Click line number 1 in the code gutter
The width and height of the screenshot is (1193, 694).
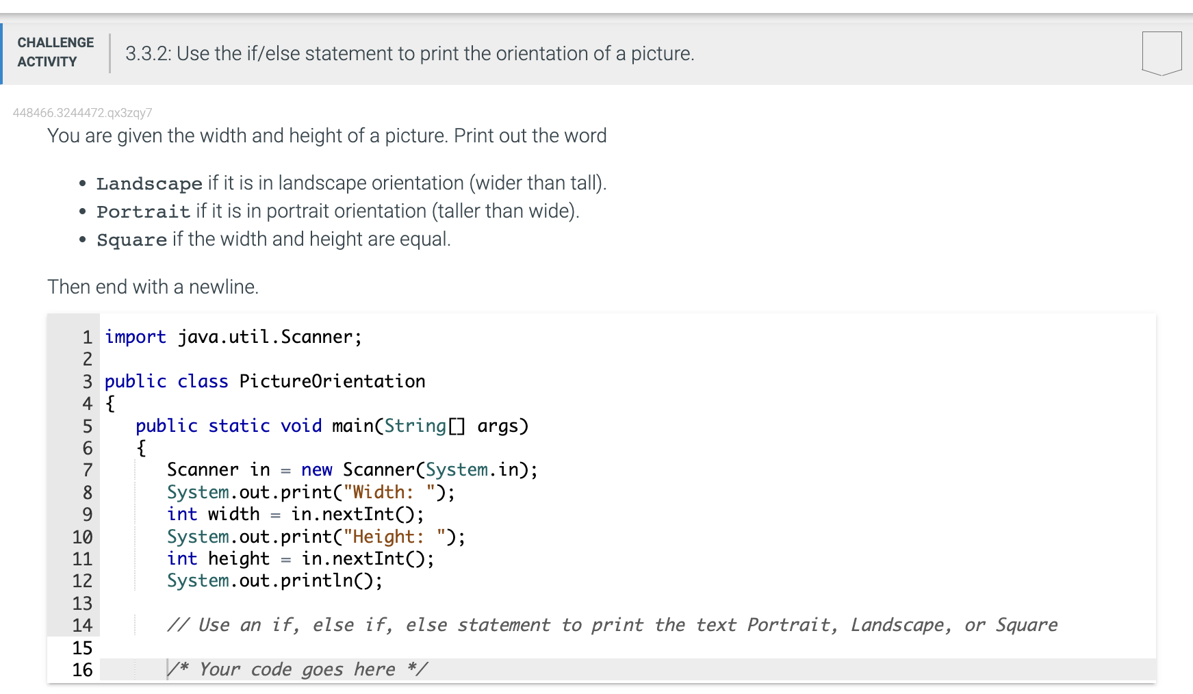coord(86,336)
